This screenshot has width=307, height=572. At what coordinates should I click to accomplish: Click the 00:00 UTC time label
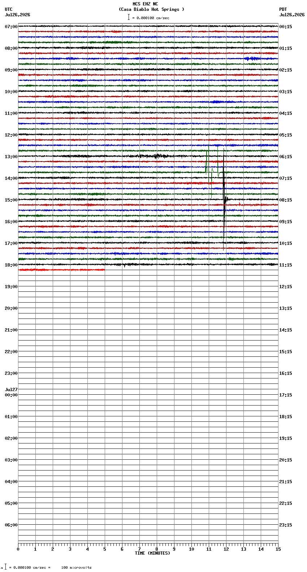11,395
